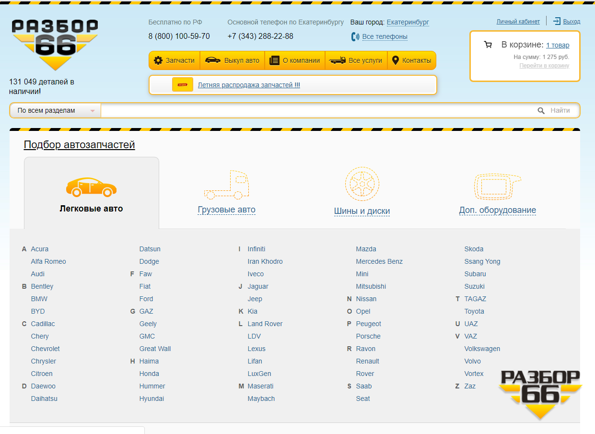Screen dimensions: 595x434
Task: Open the Запчасти menu item
Action: [x=175, y=60]
